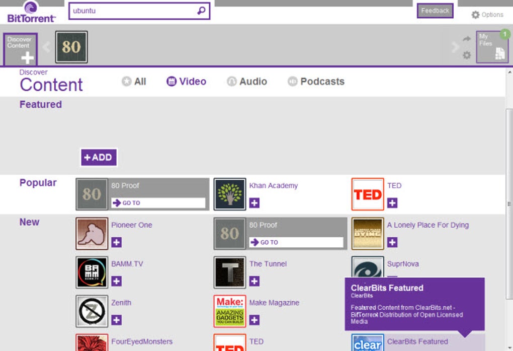Viewport: 513px width, 351px height.
Task: Add Popular TED channel plus icon
Action: click(392, 203)
